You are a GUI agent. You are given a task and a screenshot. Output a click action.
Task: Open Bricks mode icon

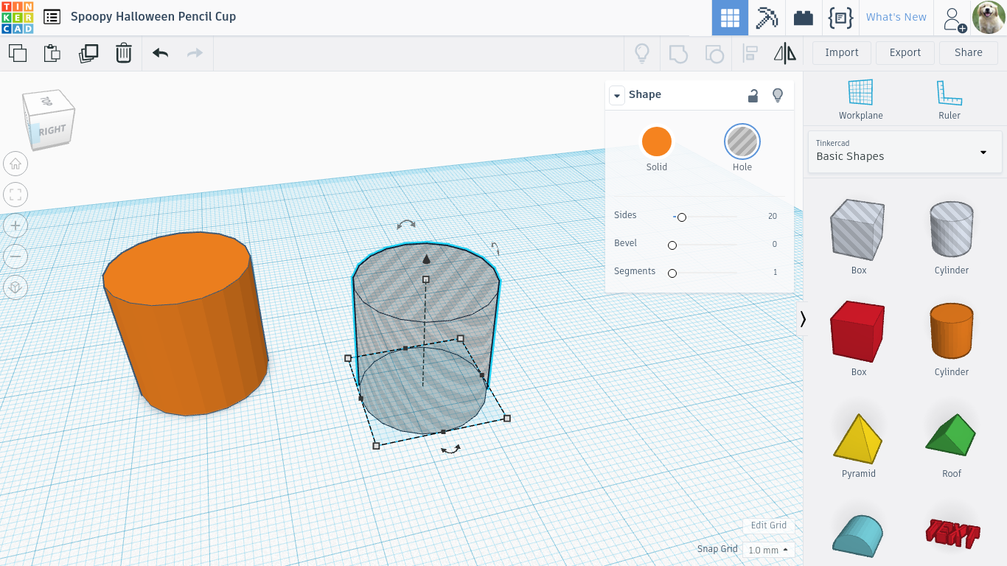click(804, 18)
